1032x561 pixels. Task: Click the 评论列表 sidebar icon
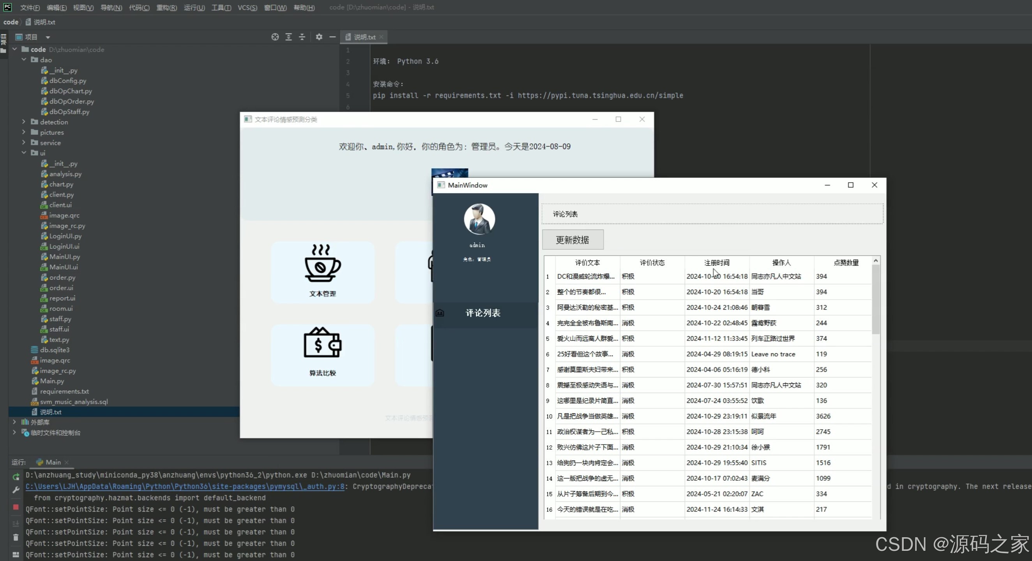[x=440, y=313]
